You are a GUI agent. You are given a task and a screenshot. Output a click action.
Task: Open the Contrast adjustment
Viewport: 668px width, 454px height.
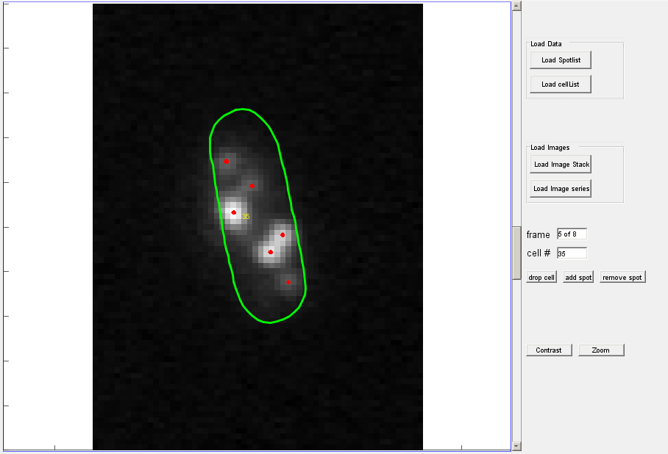tap(549, 350)
